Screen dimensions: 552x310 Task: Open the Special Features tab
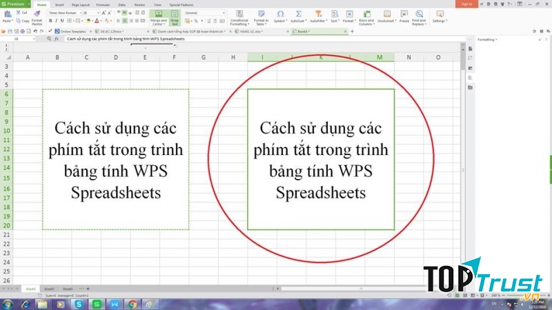point(181,5)
